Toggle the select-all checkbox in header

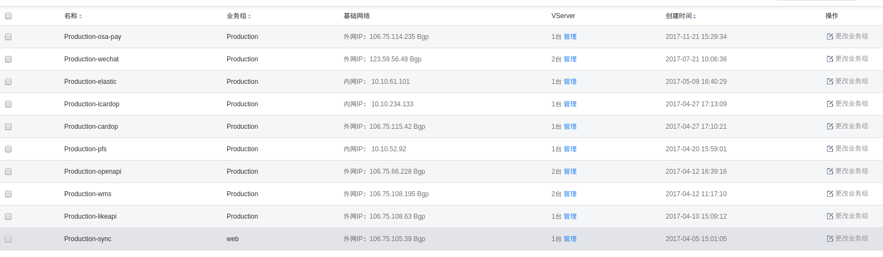point(8,16)
